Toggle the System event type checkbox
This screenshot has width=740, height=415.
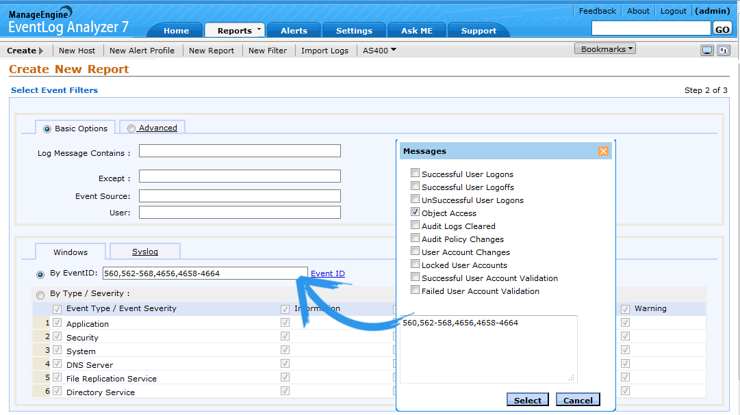pyautogui.click(x=57, y=351)
